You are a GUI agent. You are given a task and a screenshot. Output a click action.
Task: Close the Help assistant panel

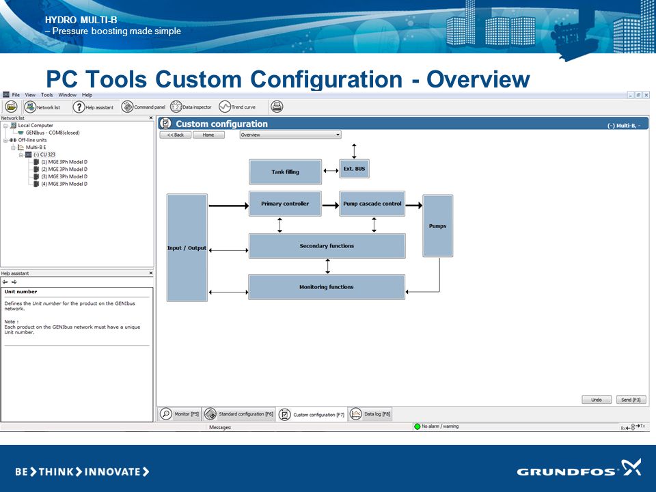pyautogui.click(x=151, y=273)
